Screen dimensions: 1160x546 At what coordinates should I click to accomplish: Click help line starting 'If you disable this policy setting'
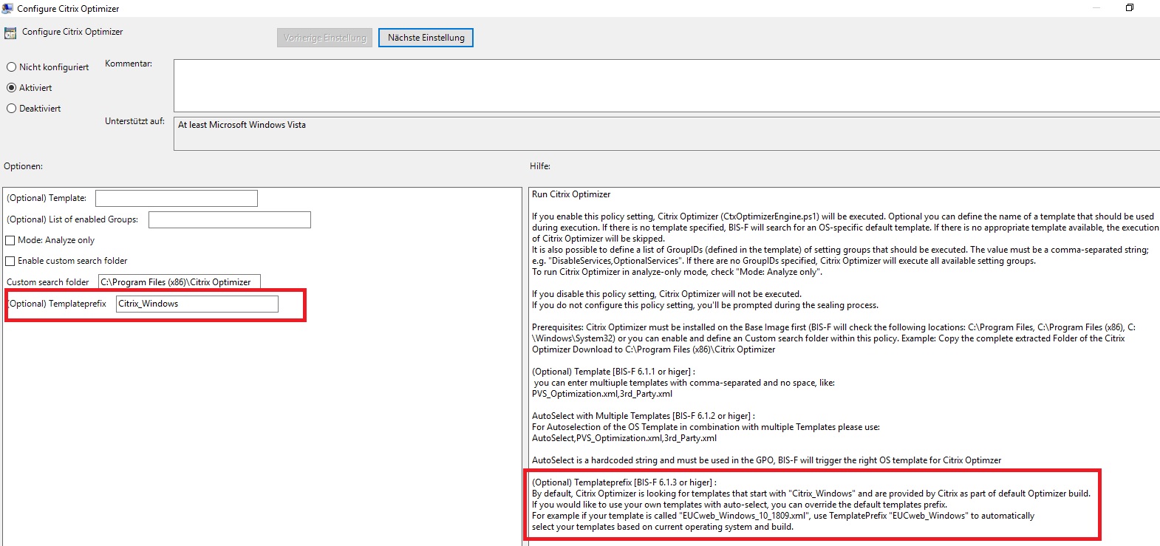click(666, 294)
